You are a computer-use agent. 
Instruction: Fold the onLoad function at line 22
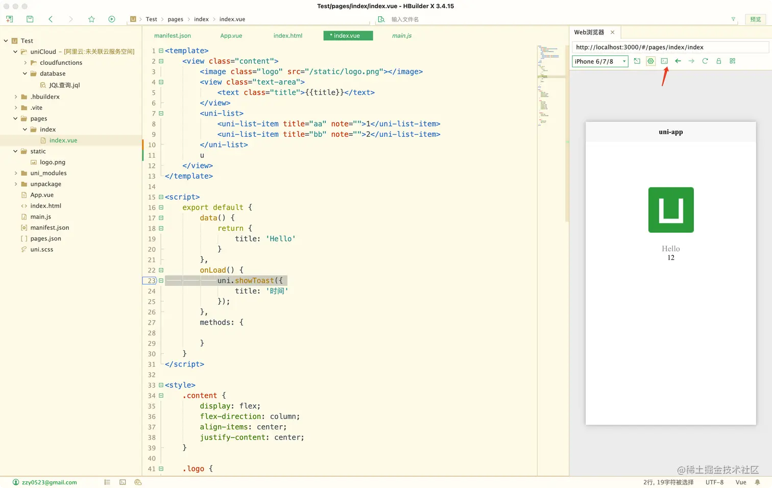pyautogui.click(x=161, y=270)
